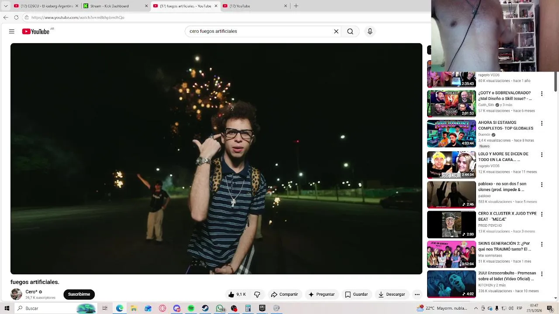Open 'LOLO Y MORE SE DICEN DE TODO' title
The width and height of the screenshot is (559, 314).
point(504,157)
